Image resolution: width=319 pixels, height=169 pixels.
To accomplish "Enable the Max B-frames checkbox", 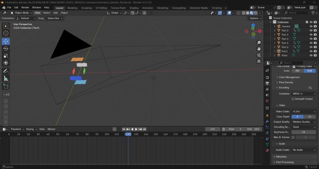I will click(293, 137).
